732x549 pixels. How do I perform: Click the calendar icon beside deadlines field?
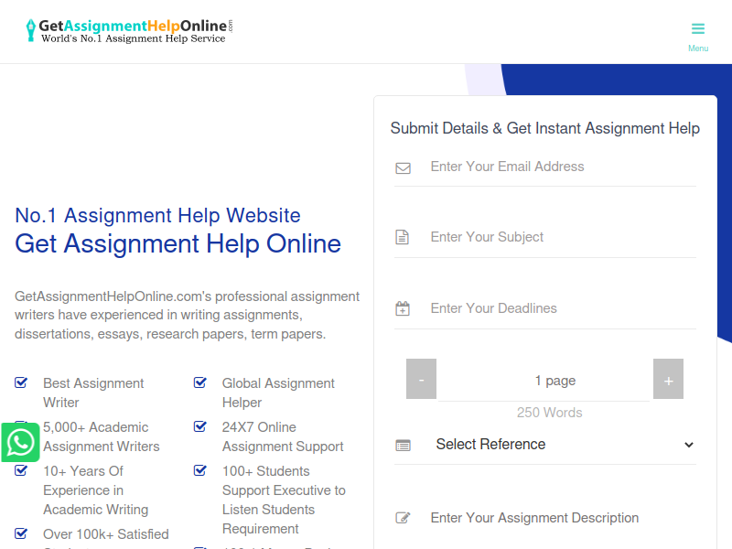403,308
